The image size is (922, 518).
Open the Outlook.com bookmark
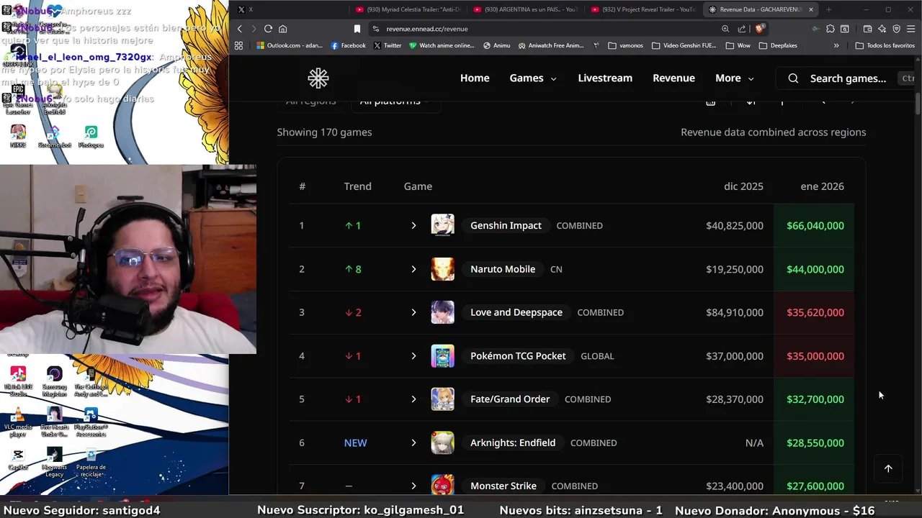tap(290, 45)
